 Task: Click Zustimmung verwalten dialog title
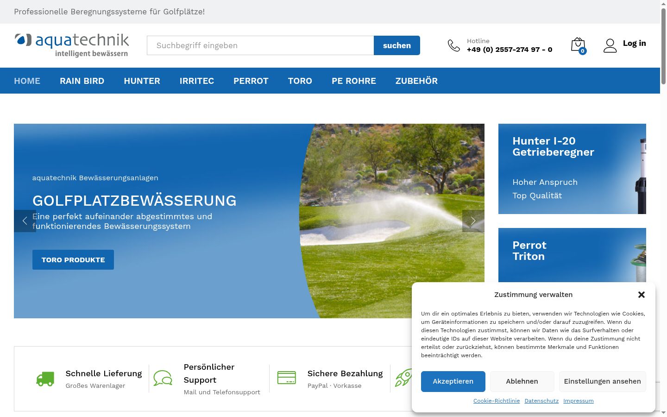(533, 295)
